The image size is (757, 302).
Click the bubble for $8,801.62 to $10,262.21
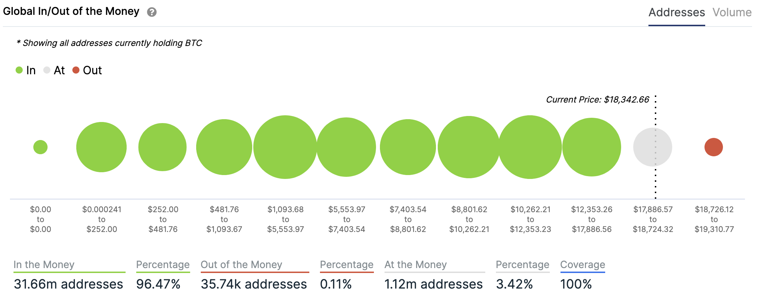[469, 147]
